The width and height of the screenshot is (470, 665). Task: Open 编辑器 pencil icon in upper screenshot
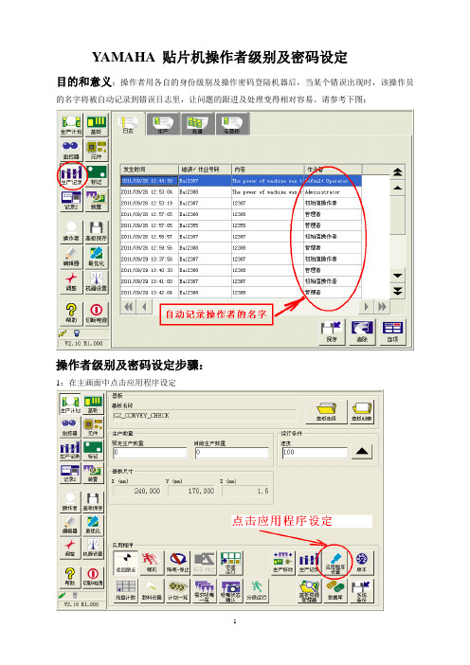point(71,257)
